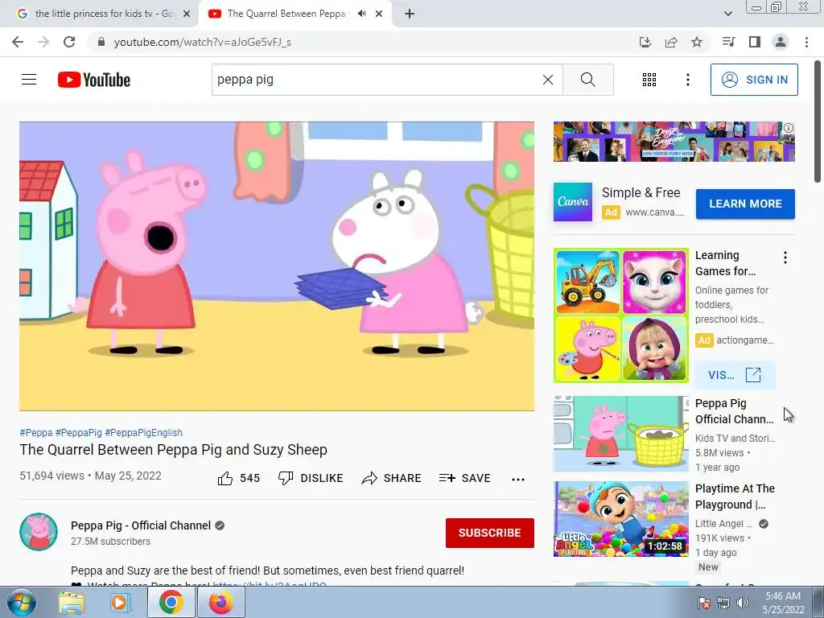The height and width of the screenshot is (618, 824).
Task: Click the SIGN IN button
Action: tap(754, 80)
